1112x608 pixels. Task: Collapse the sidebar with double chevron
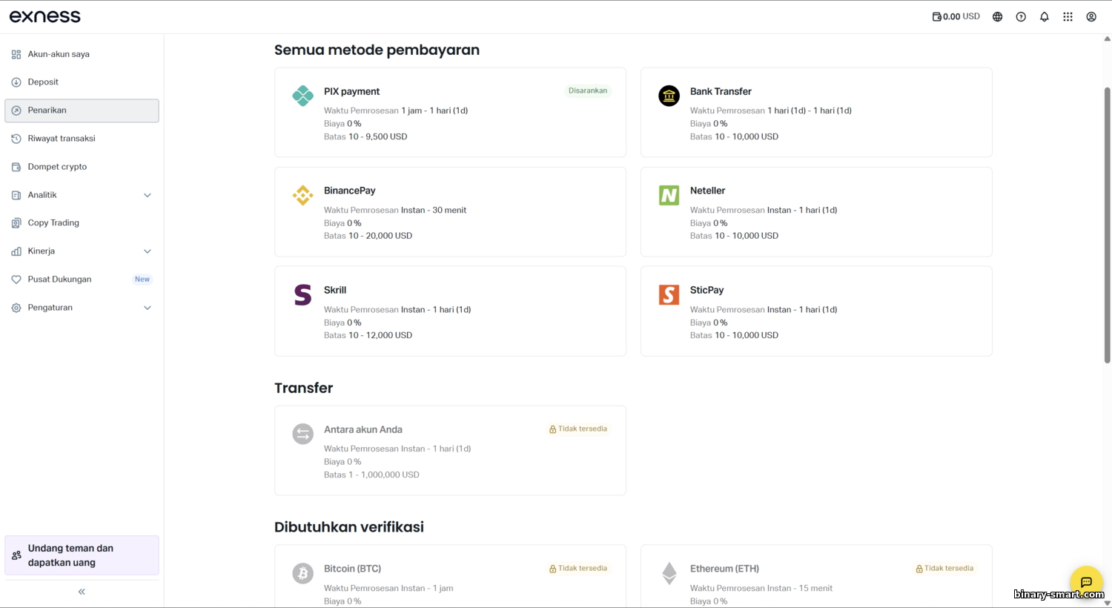82,592
